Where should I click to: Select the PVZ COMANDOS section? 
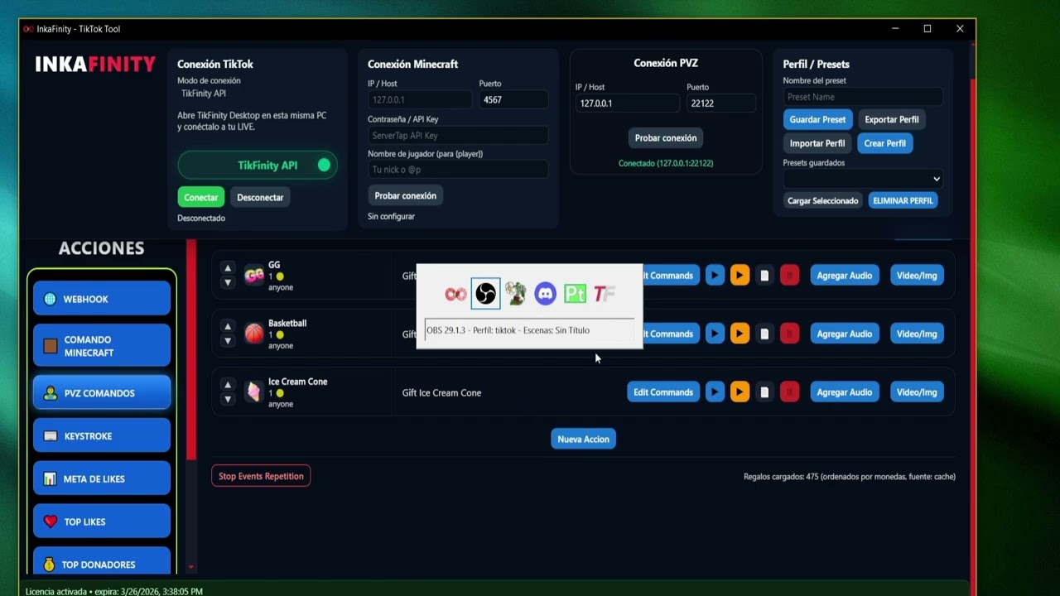102,392
